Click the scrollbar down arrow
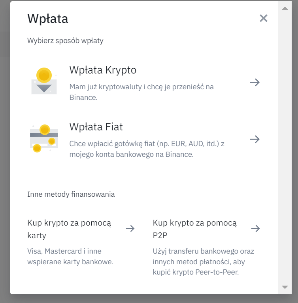The image size is (298, 303). [x=285, y=287]
